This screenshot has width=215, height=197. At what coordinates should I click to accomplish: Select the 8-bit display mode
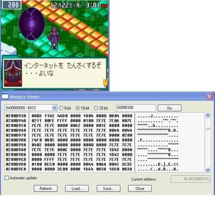coord(61,108)
